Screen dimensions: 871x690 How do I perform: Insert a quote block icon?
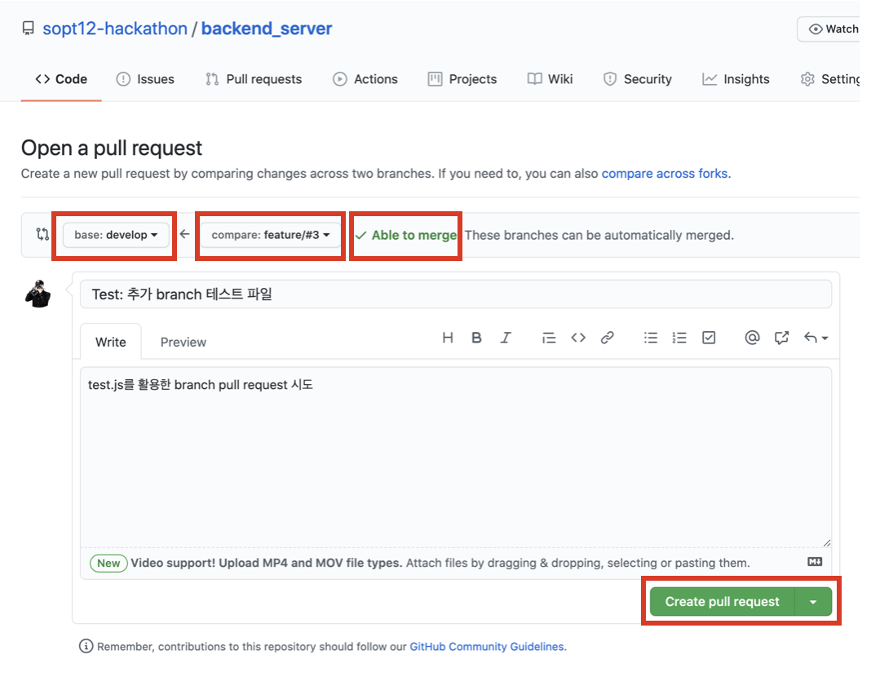549,338
